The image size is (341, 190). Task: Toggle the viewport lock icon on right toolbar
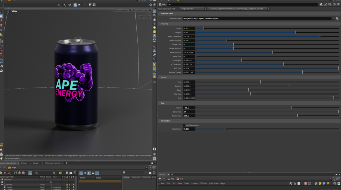click(x=154, y=19)
